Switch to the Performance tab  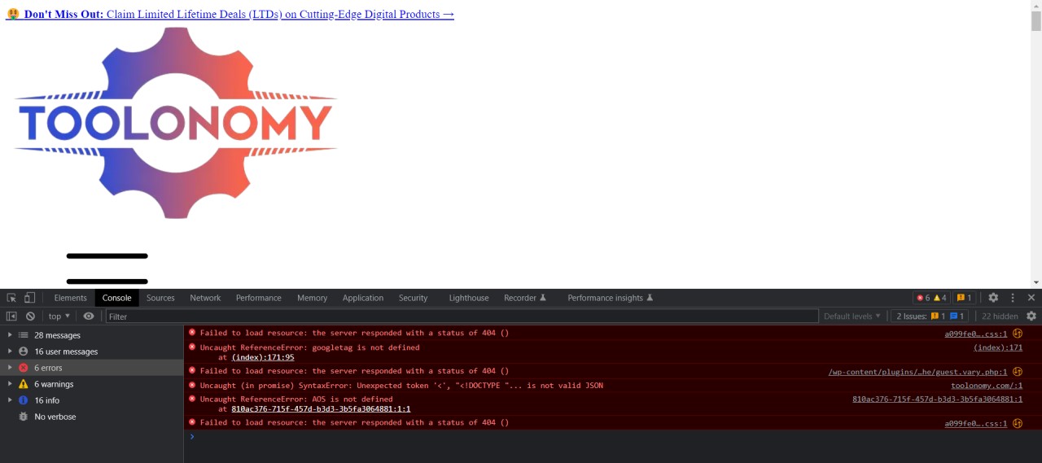coord(259,298)
